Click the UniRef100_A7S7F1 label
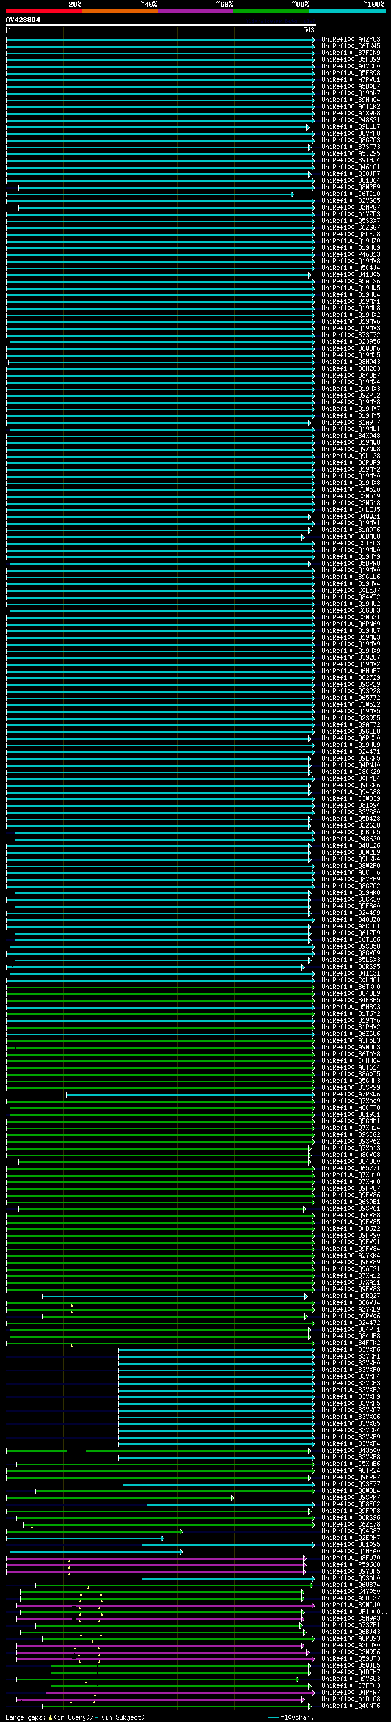 (351, 1625)
